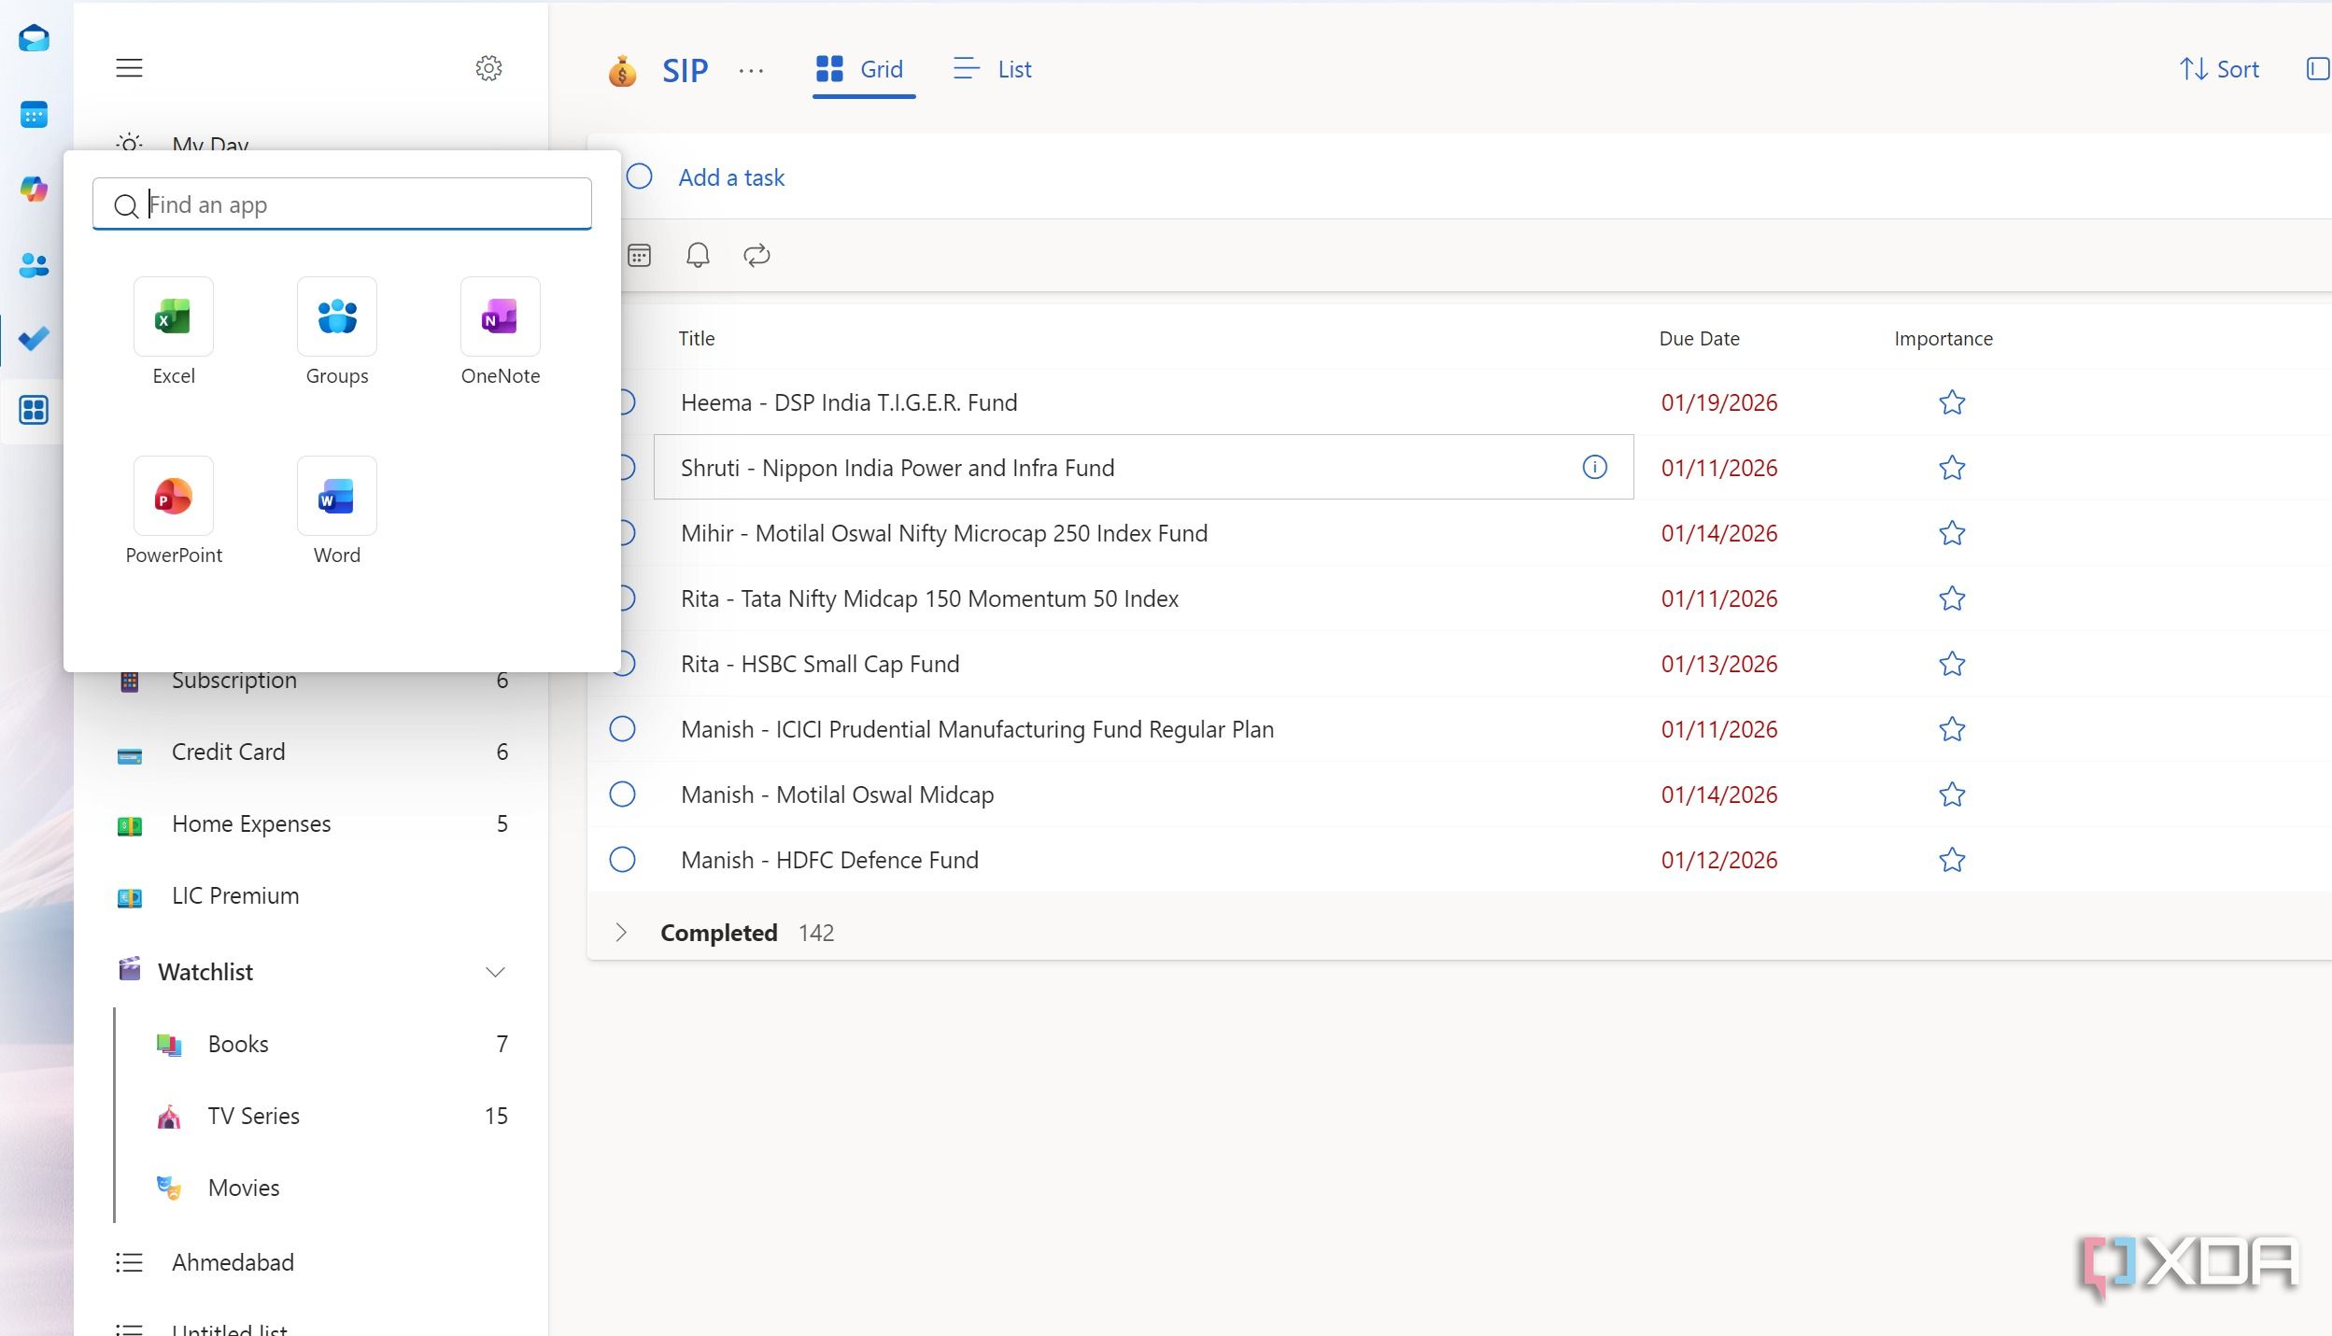Toggle the hamburger navigation menu
The height and width of the screenshot is (1336, 2332).
(x=129, y=68)
